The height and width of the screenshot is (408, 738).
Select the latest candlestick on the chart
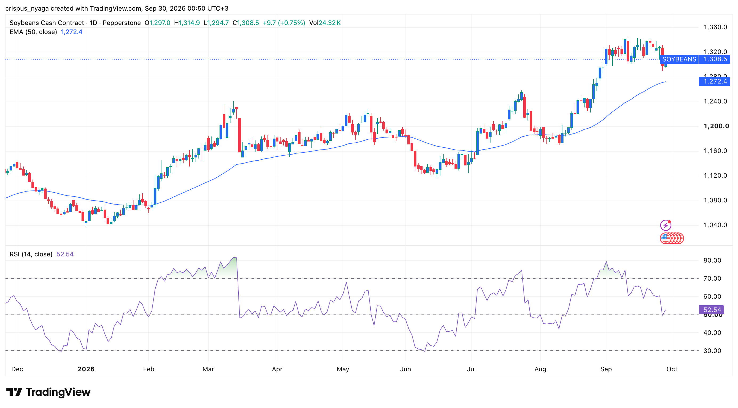(x=666, y=65)
